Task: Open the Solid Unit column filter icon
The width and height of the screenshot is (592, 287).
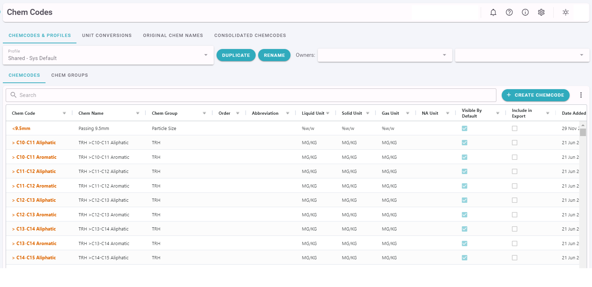Action: (368, 113)
